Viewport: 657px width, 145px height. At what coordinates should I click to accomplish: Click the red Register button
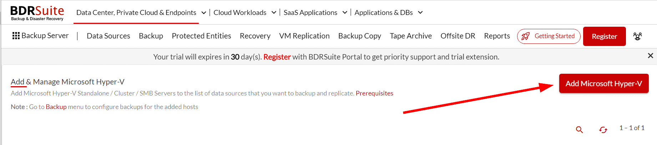click(604, 36)
